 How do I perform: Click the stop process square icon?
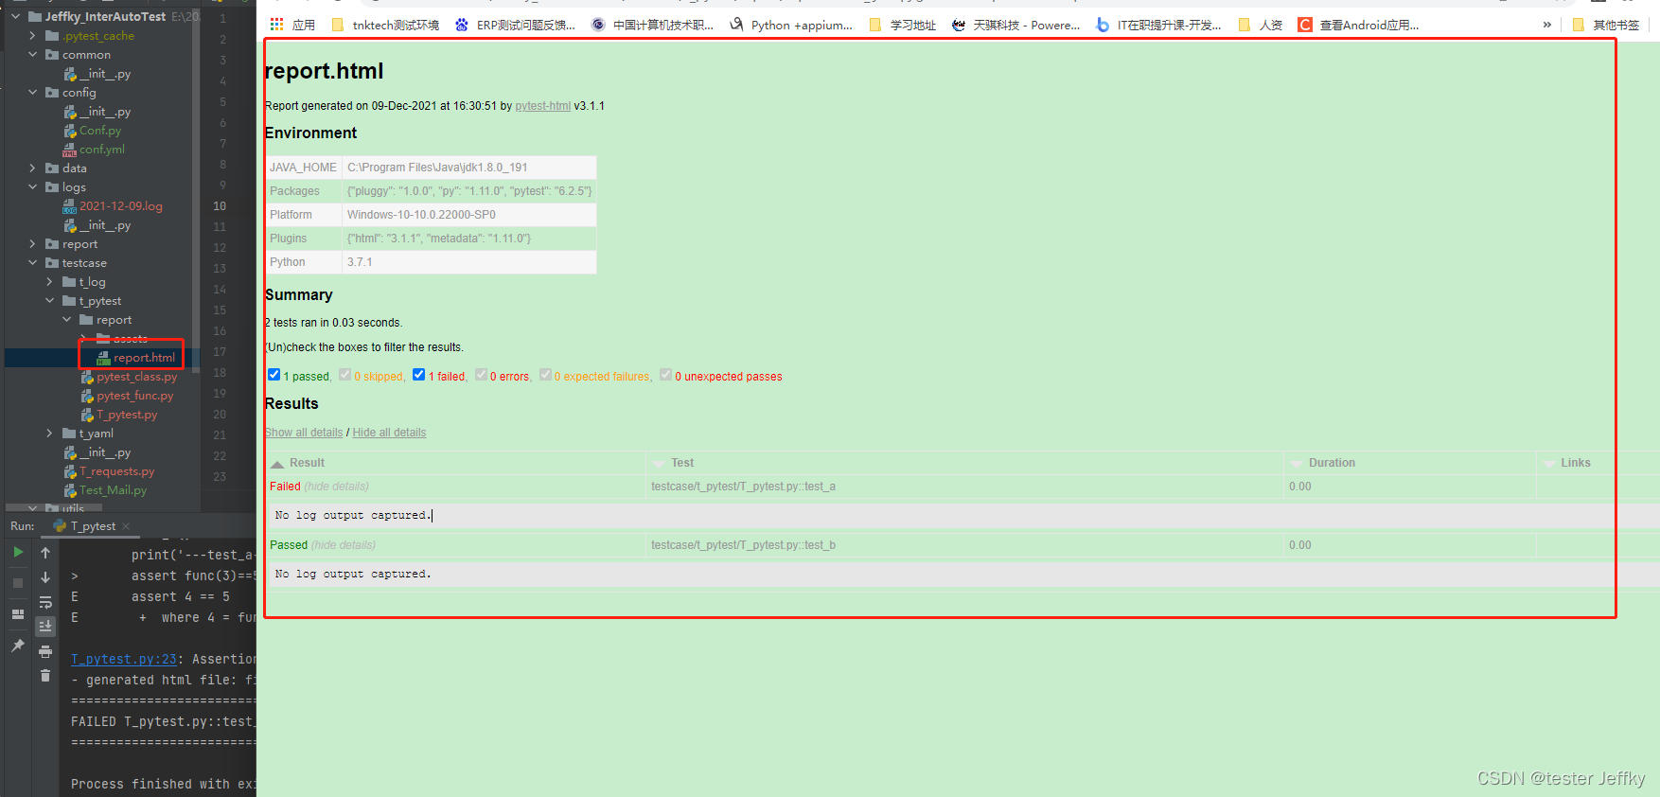18,583
